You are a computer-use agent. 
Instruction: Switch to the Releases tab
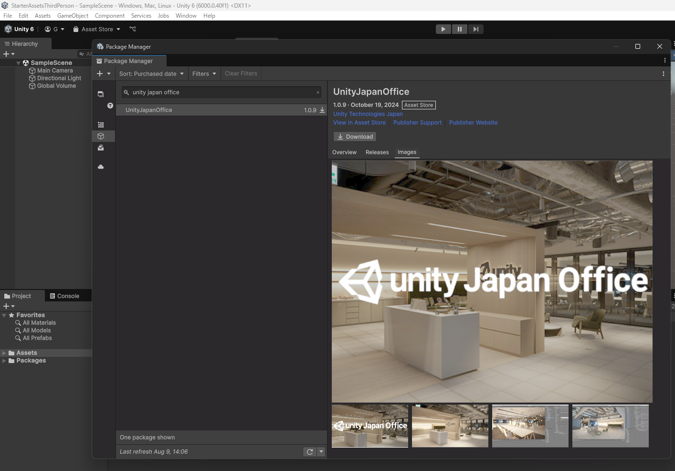377,152
